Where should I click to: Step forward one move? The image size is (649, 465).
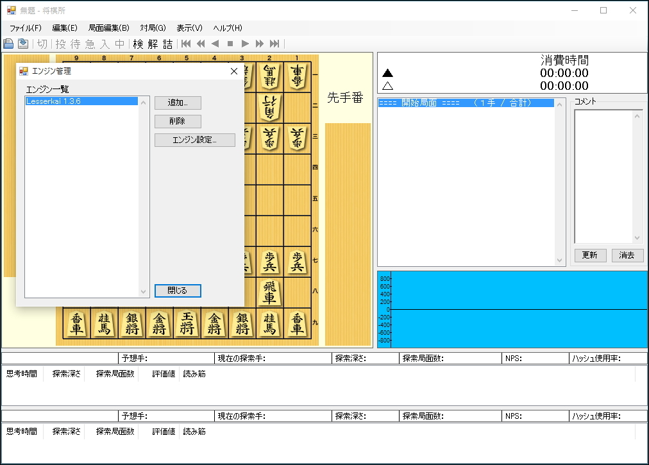coord(244,43)
